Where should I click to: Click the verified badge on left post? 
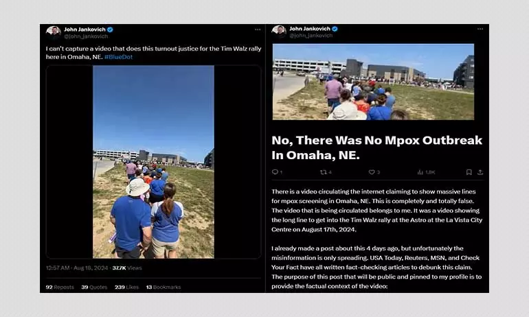pos(110,30)
